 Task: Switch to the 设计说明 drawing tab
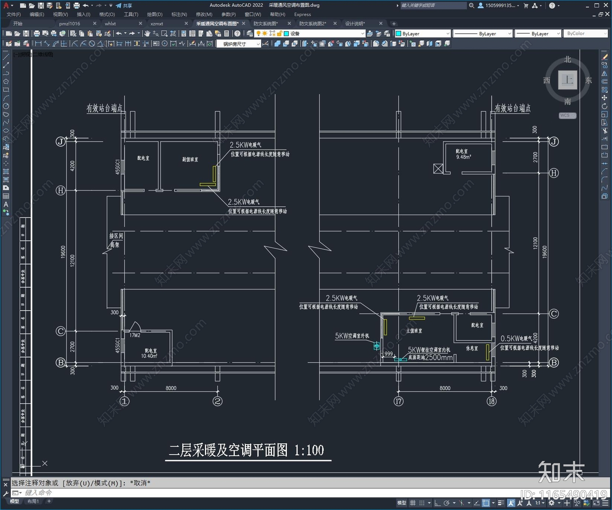click(356, 23)
